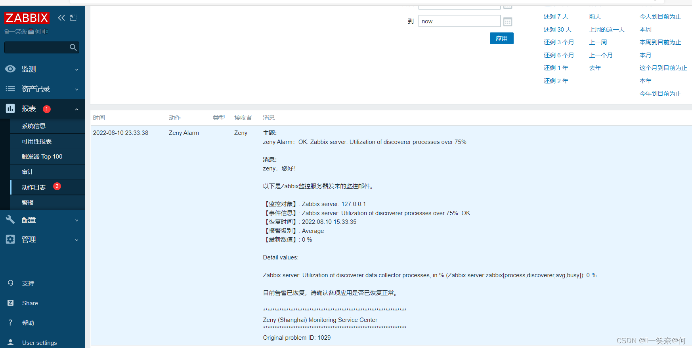The image size is (692, 348).
Task: Open 警报 submenu item
Action: [48, 202]
